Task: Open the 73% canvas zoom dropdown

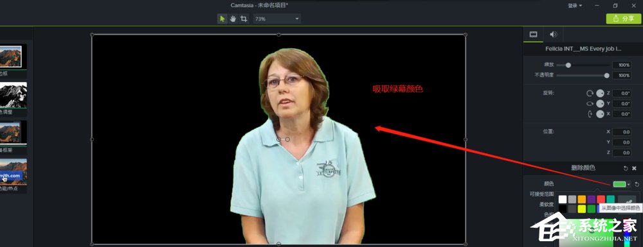Action: (x=276, y=19)
